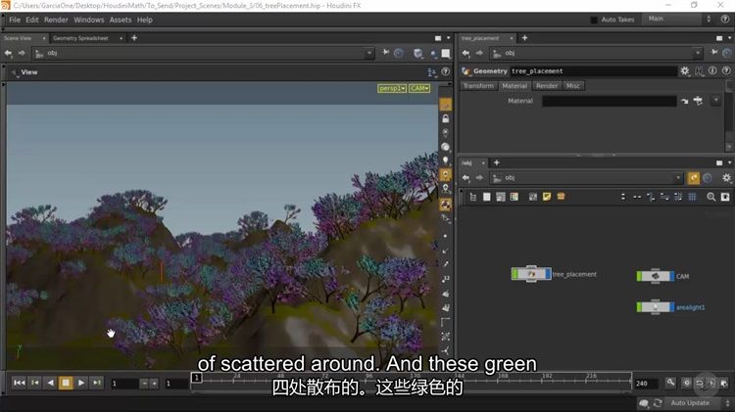Screen dimensions: 735x412
Task: Click the lock icon in viewport toolbar
Action: (445, 118)
